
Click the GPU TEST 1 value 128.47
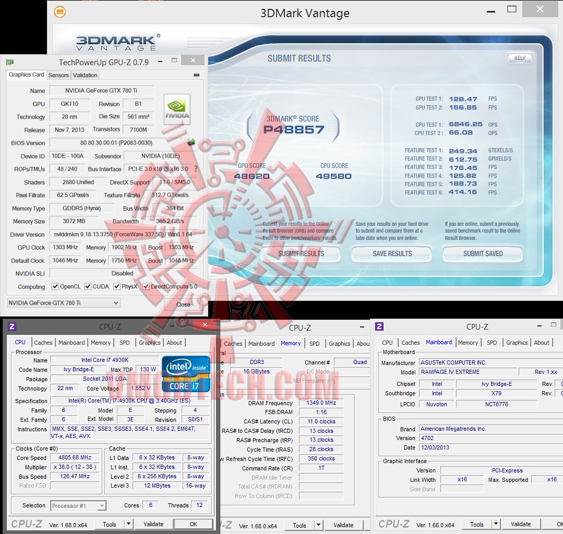click(x=463, y=99)
